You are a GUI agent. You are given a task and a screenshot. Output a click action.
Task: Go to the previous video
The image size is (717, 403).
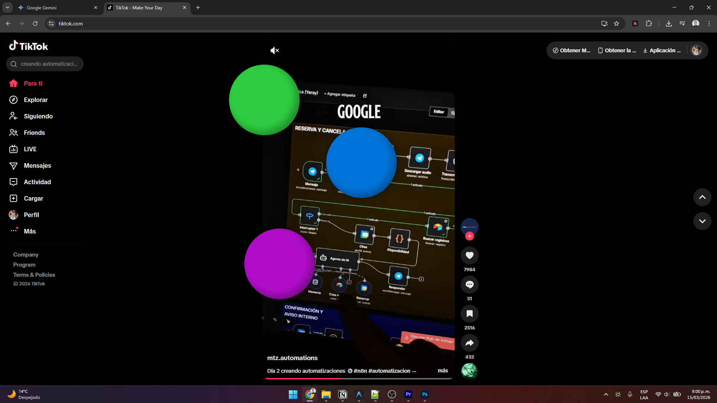(702, 197)
